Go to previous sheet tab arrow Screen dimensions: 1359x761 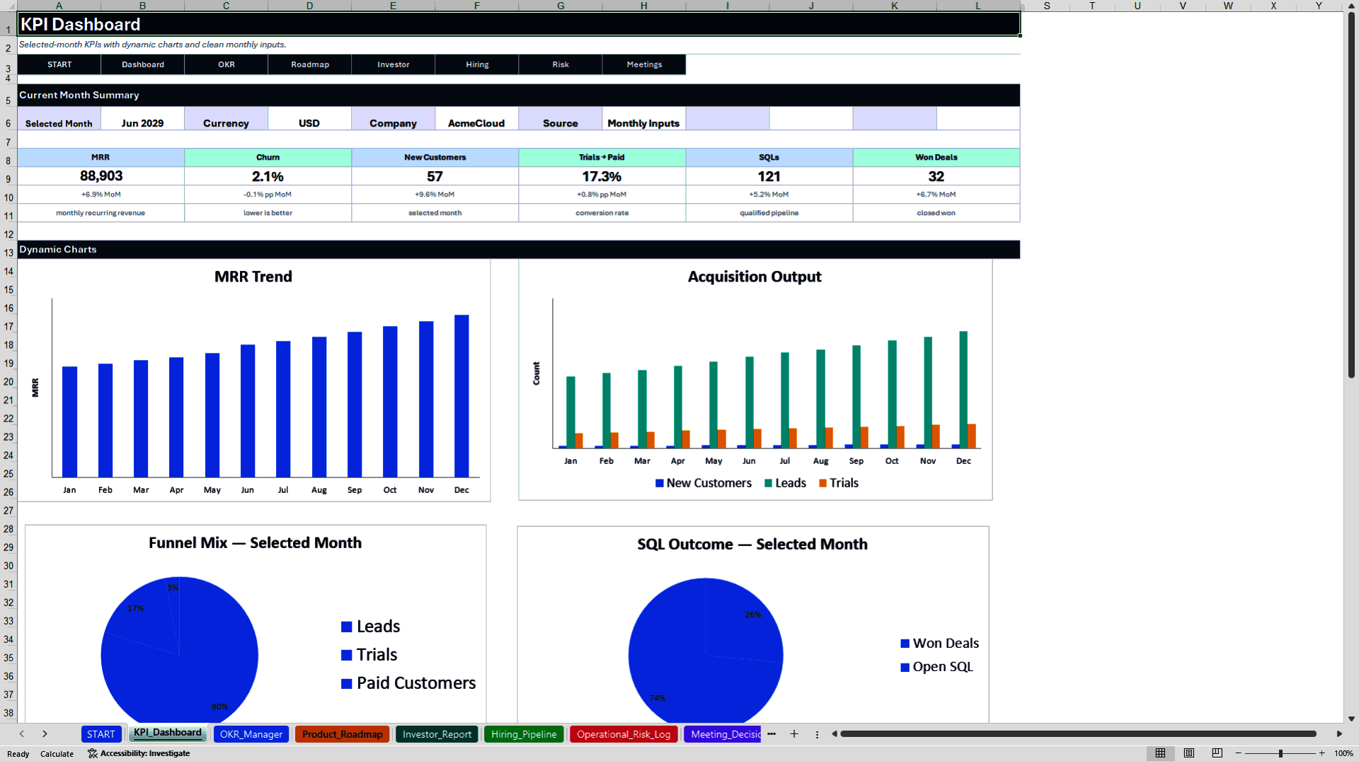tap(22, 734)
